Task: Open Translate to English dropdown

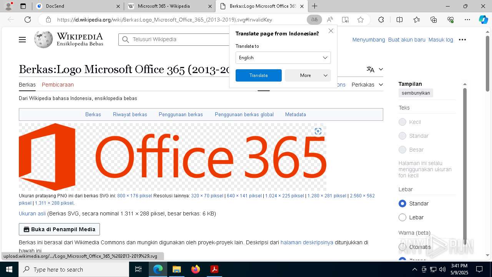Action: coord(283,58)
